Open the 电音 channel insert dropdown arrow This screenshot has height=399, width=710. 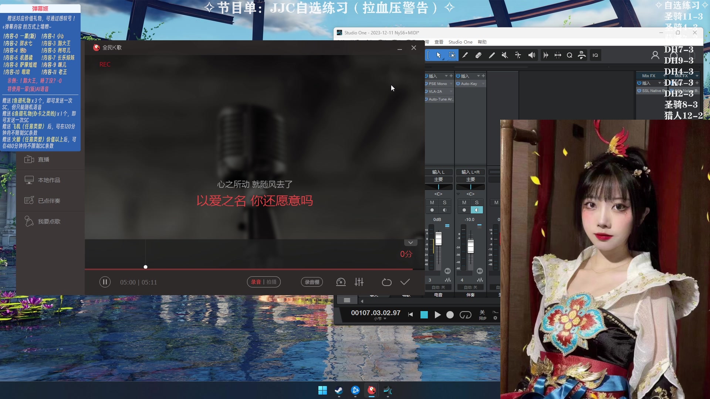[x=446, y=76]
